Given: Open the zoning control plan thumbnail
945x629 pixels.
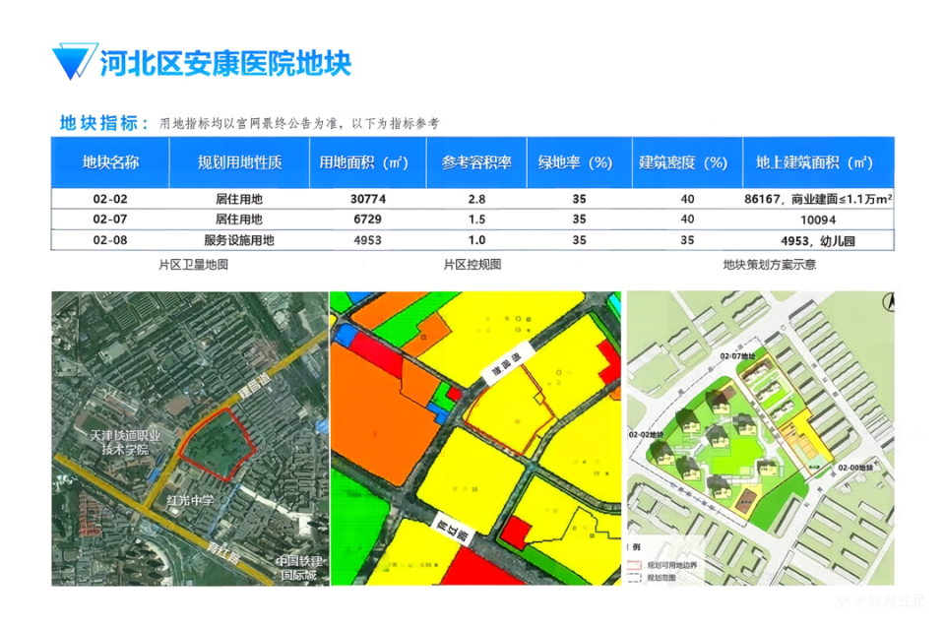Looking at the screenshot, I should click(x=475, y=439).
